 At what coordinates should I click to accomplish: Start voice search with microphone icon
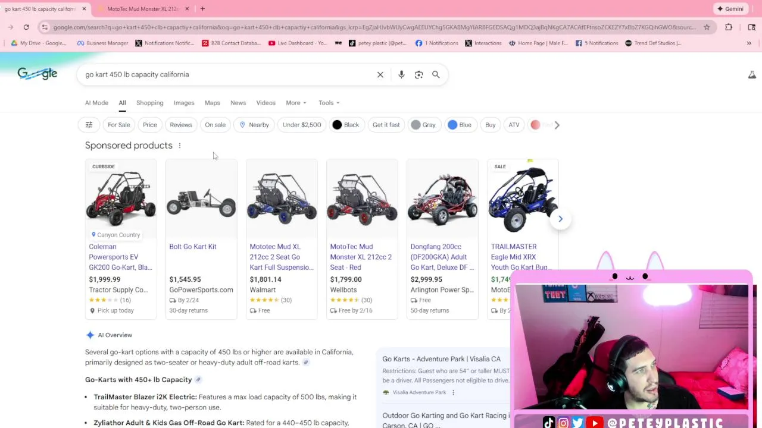(x=401, y=74)
